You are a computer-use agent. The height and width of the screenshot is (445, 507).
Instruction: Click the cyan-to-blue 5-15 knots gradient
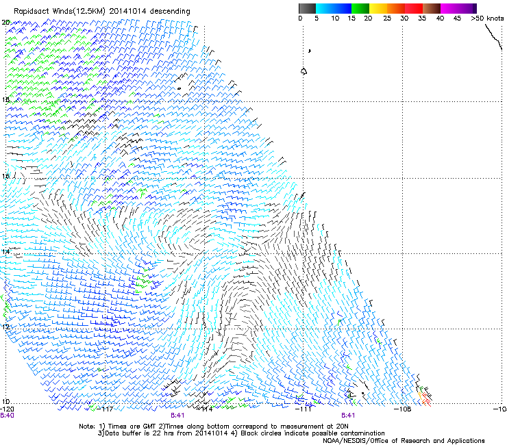[x=334, y=8]
